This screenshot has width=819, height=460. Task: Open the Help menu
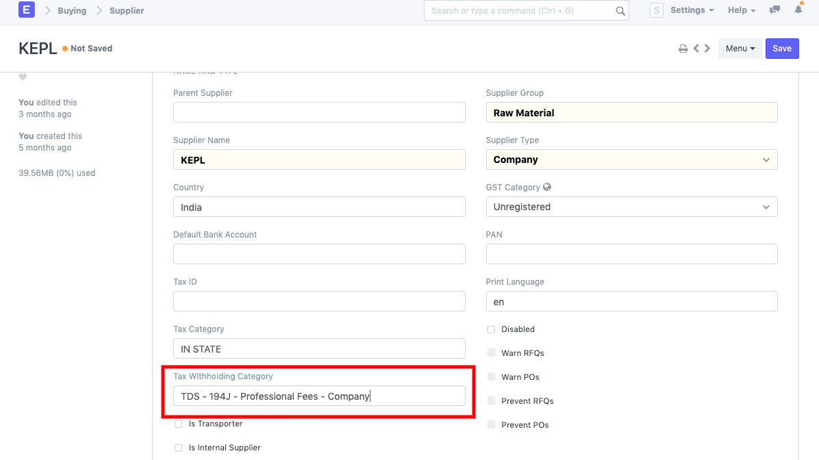click(x=742, y=10)
